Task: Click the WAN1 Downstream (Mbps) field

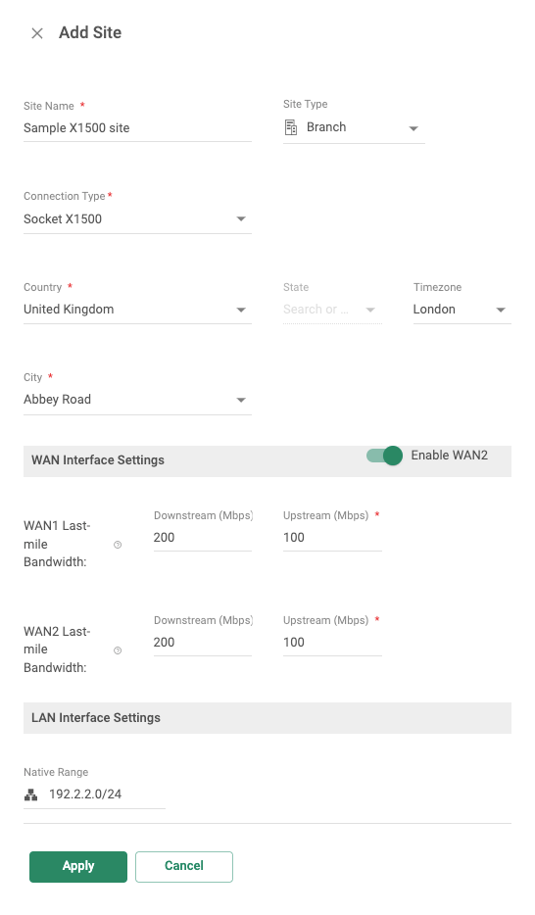Action: tap(203, 538)
